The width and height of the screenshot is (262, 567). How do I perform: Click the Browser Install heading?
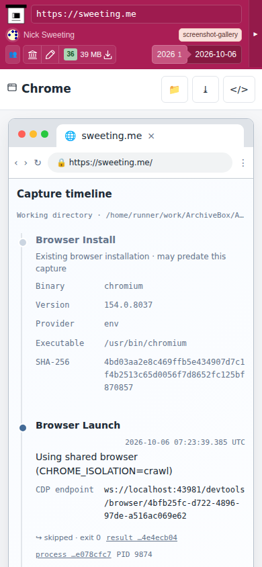coord(75,240)
